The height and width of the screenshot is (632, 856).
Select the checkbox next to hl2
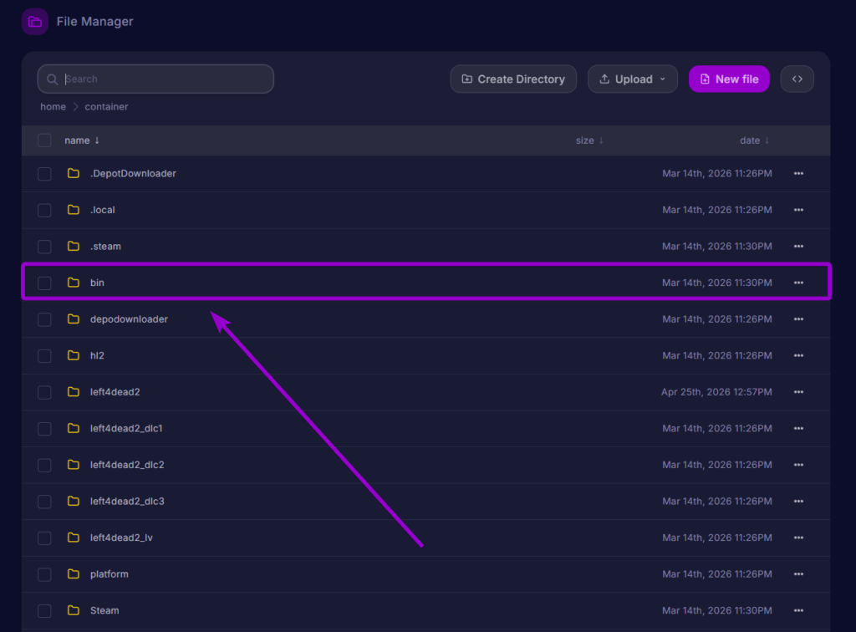[44, 354]
